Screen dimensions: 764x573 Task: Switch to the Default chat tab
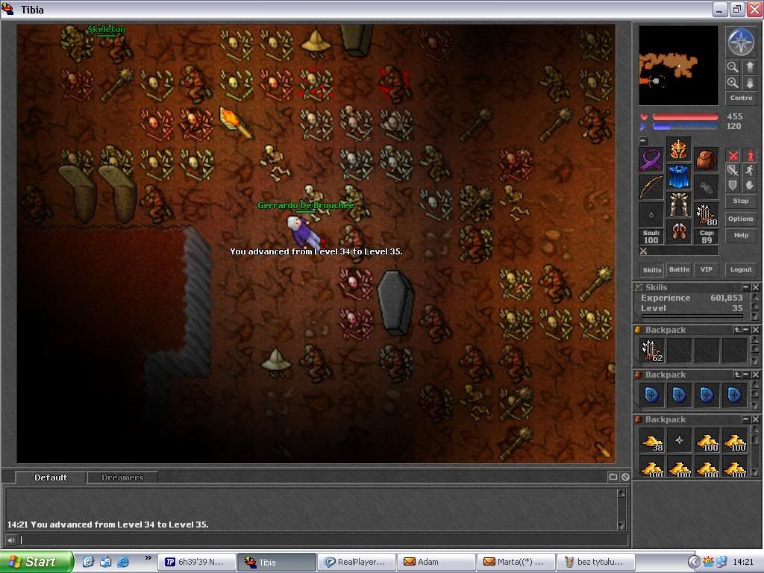pyautogui.click(x=51, y=477)
